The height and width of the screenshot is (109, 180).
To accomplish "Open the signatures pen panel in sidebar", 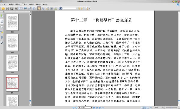I will (x=2, y=43).
